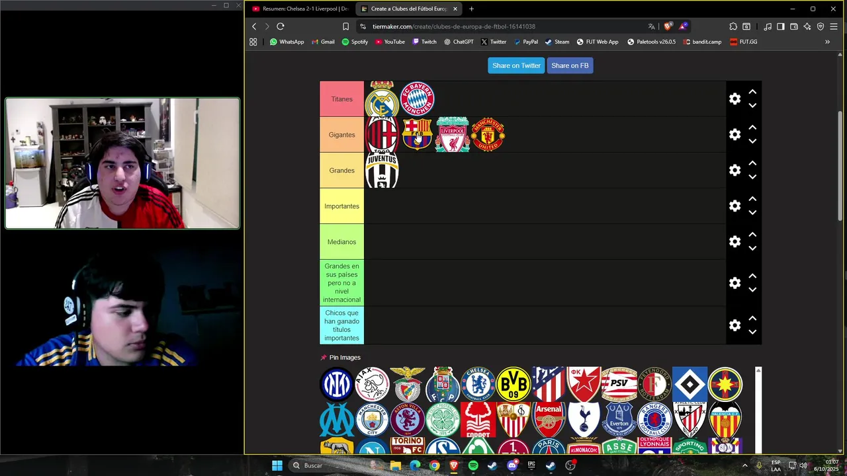Show more bookmarks with the double chevron

(827, 42)
